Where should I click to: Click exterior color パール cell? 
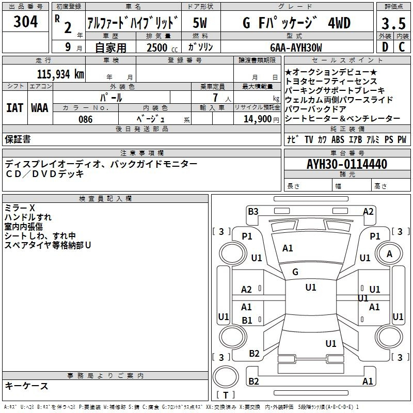tap(111, 98)
